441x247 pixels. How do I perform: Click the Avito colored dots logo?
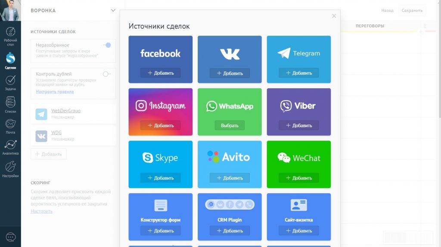tap(213, 157)
